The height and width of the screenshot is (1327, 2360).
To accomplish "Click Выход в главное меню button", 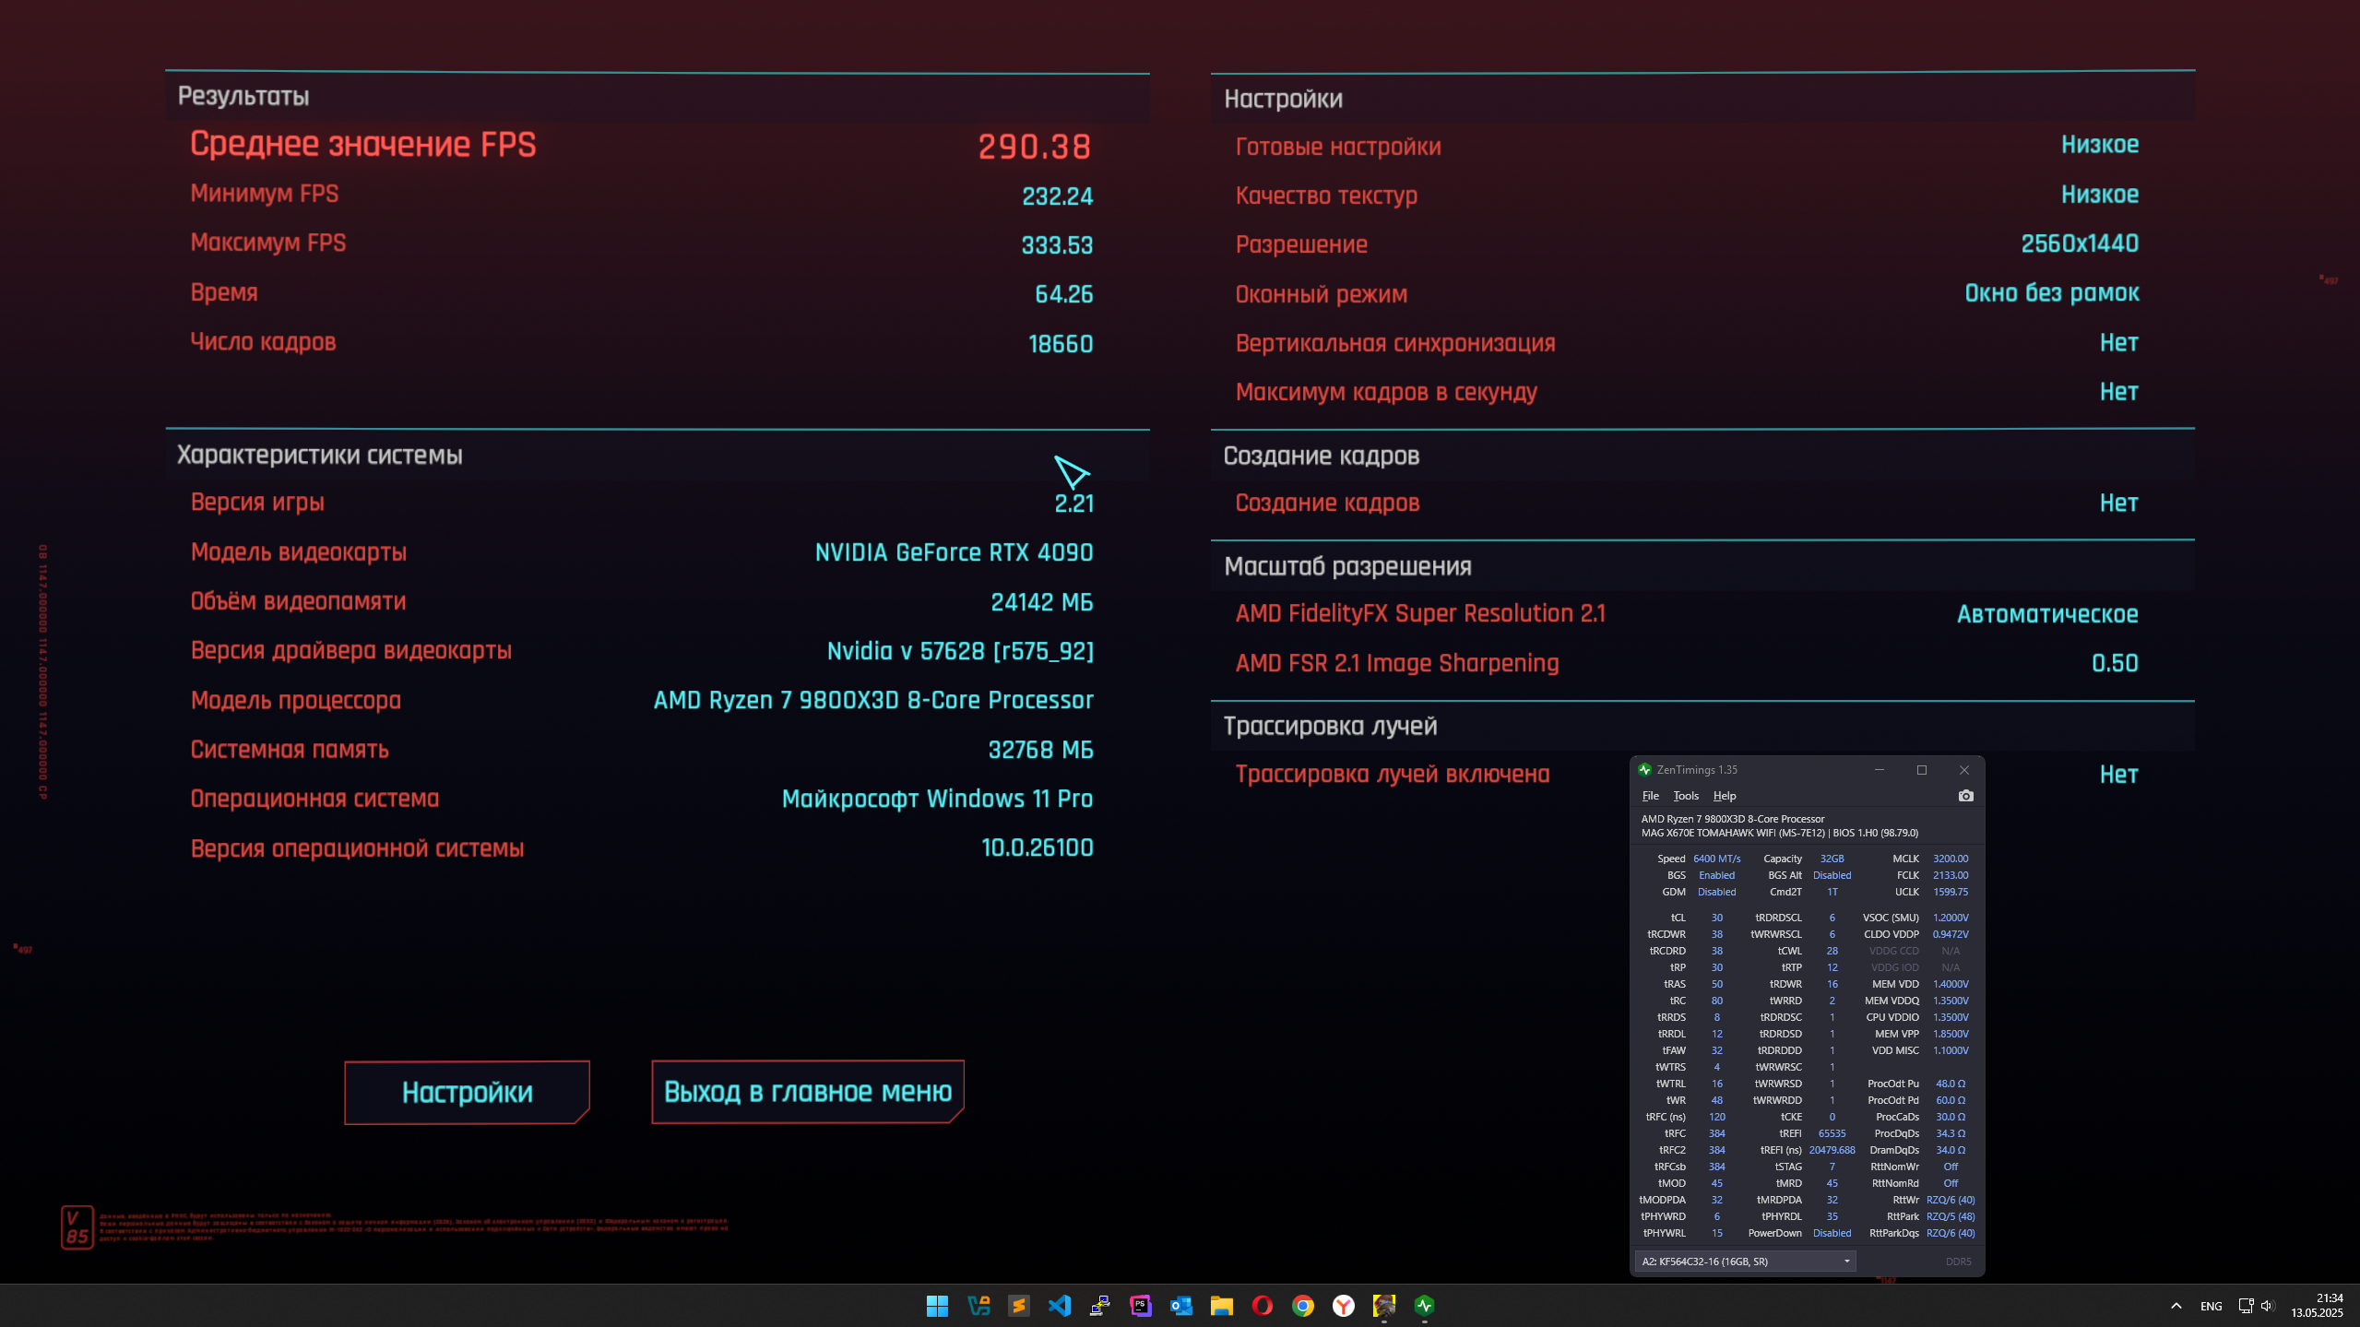I will pos(807,1092).
